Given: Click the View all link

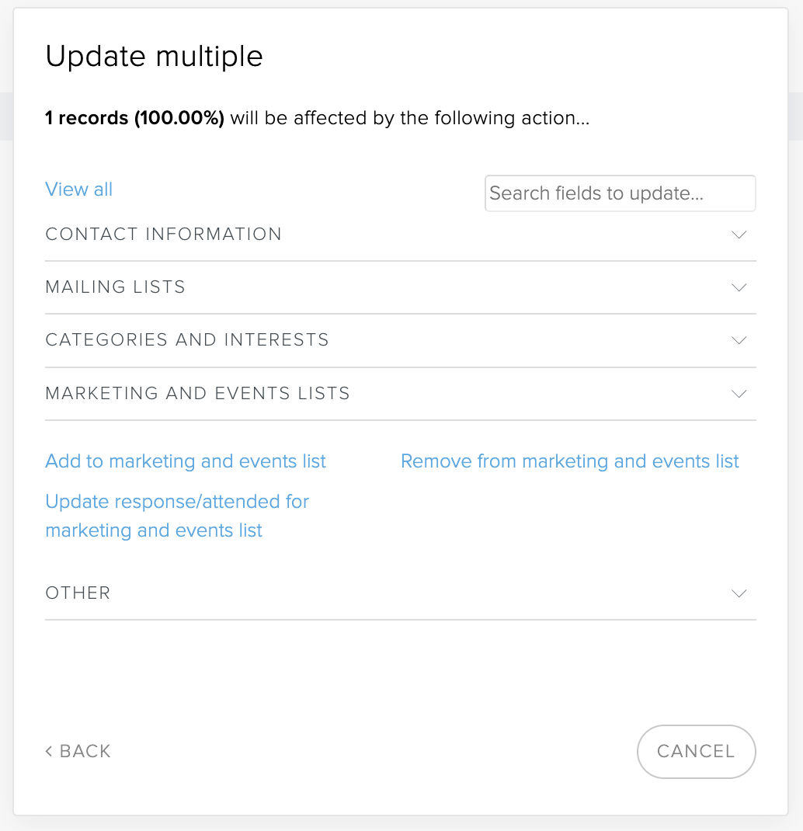Looking at the screenshot, I should click(79, 189).
